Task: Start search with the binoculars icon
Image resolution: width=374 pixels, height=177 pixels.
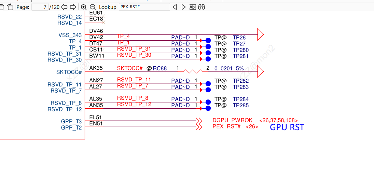Action: click(x=202, y=7)
